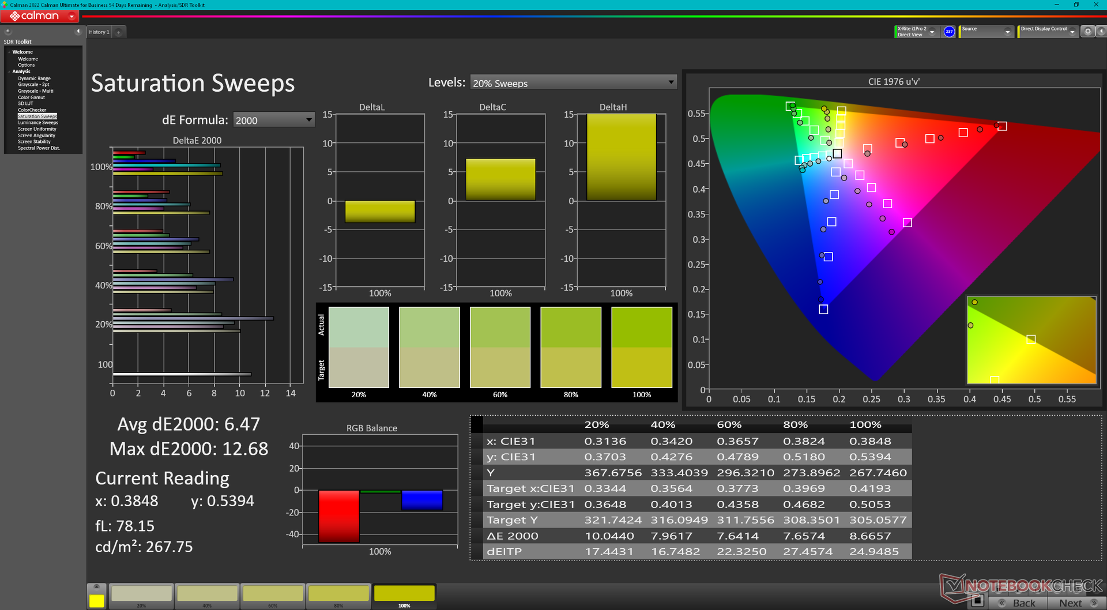Add a new history tab with plus
Image resolution: width=1107 pixels, height=610 pixels.
point(118,32)
